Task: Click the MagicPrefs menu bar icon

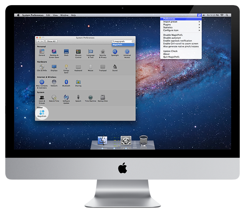Action: [199, 15]
